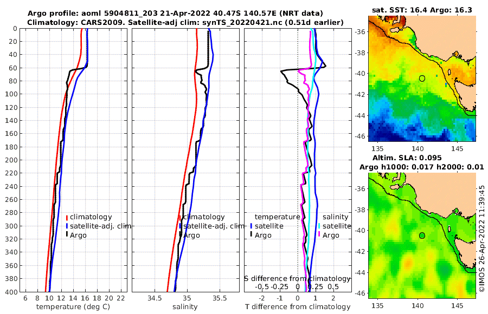
Task: Click the 'Altim. SLA: 0.095' heading
Action: [407, 158]
